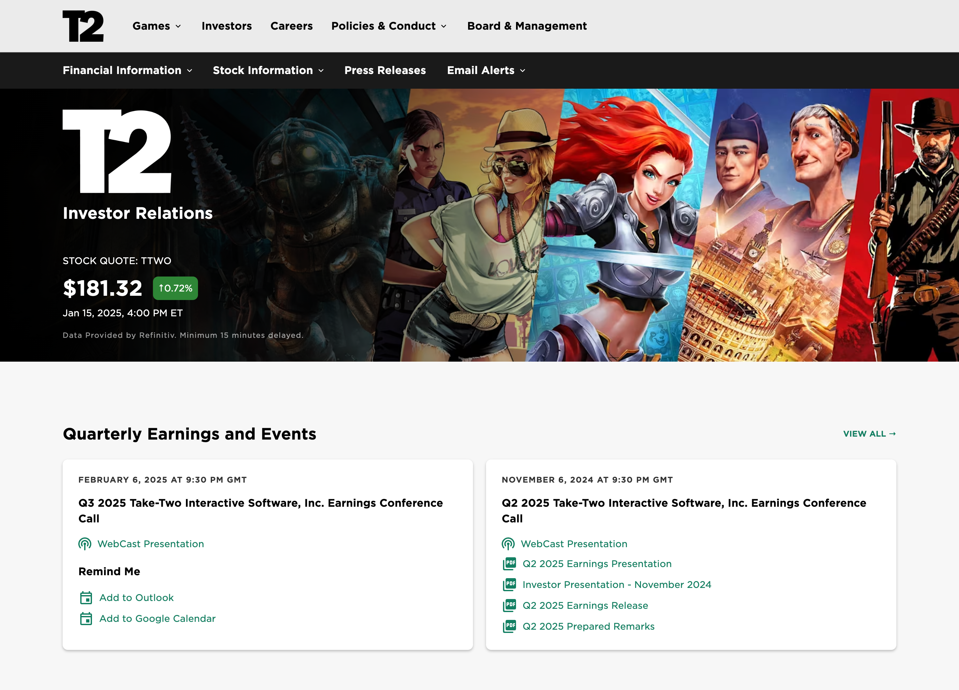This screenshot has width=959, height=690.
Task: Open the Financial Information dropdown
Action: pyautogui.click(x=127, y=71)
